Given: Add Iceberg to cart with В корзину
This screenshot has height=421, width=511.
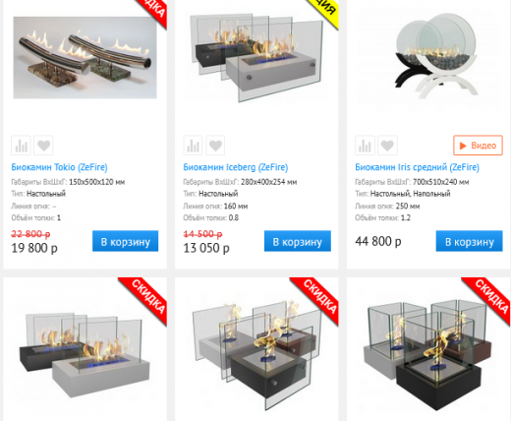Looking at the screenshot, I should click(x=298, y=241).
